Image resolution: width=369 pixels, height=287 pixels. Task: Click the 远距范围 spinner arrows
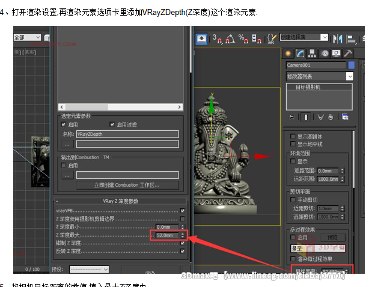pyautogui.click(x=343, y=179)
